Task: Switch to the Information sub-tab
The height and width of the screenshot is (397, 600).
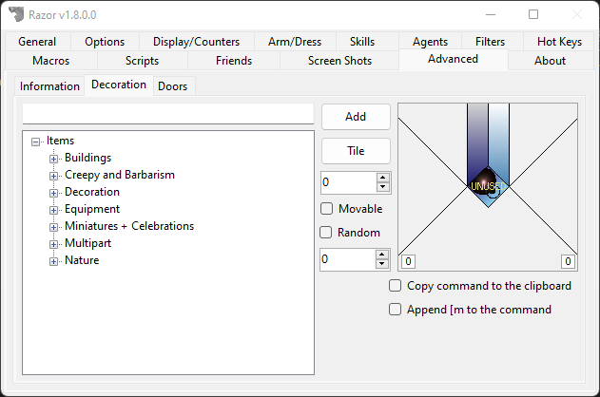Action: [49, 86]
